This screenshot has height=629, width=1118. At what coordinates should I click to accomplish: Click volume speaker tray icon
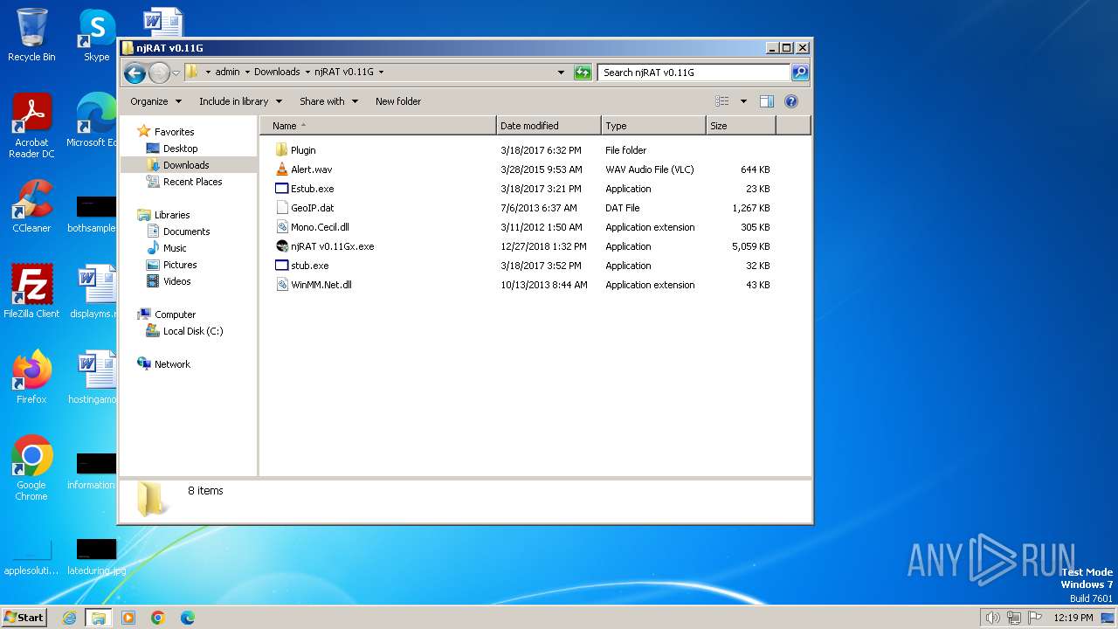click(x=992, y=618)
